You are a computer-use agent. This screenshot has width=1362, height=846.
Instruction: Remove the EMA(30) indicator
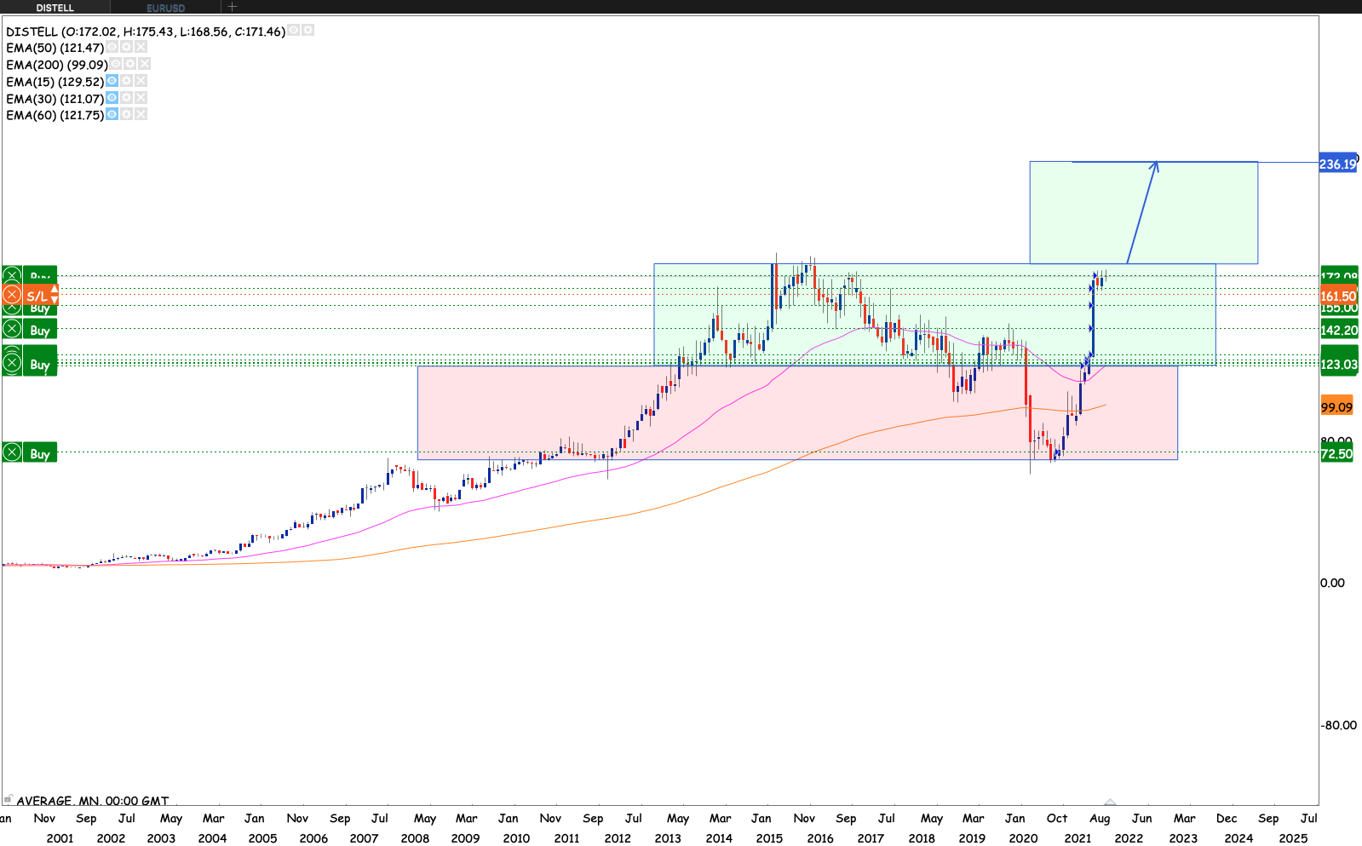[141, 98]
